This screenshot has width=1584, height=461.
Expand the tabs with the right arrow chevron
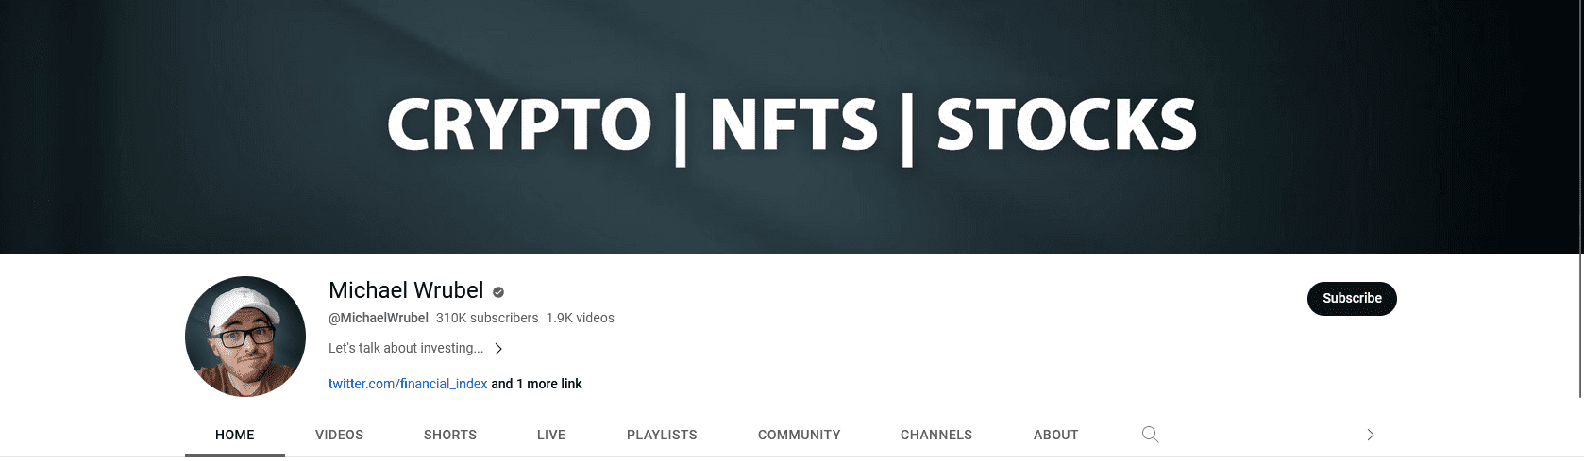(x=1371, y=435)
